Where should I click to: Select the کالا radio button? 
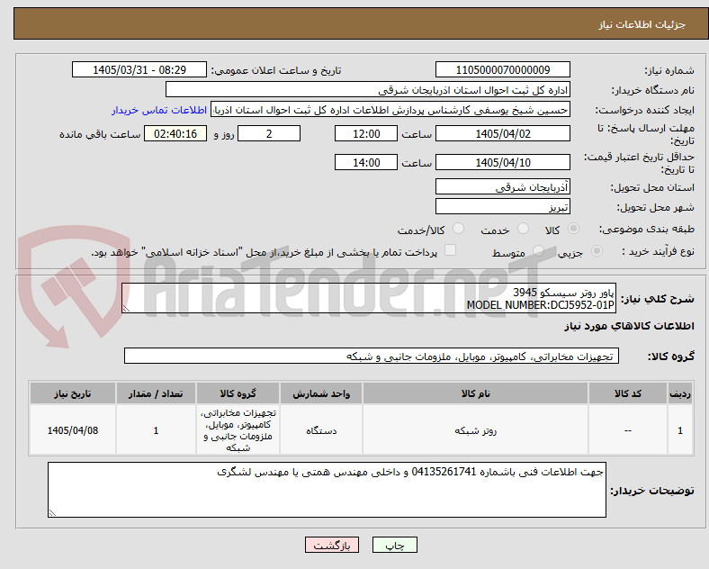[x=573, y=229]
